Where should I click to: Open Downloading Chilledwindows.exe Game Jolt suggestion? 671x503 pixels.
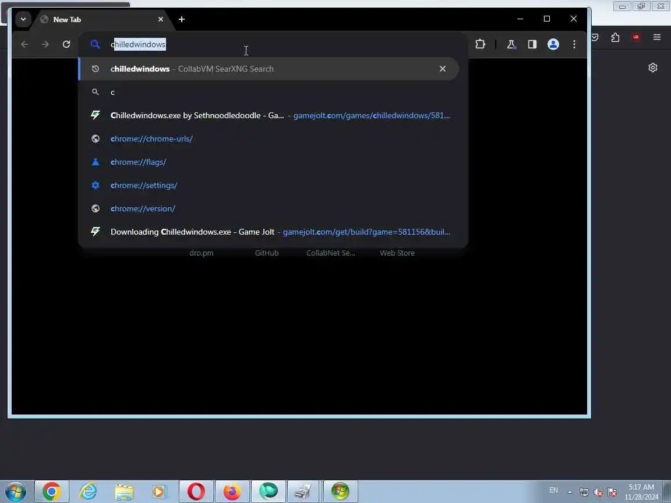coord(269,232)
